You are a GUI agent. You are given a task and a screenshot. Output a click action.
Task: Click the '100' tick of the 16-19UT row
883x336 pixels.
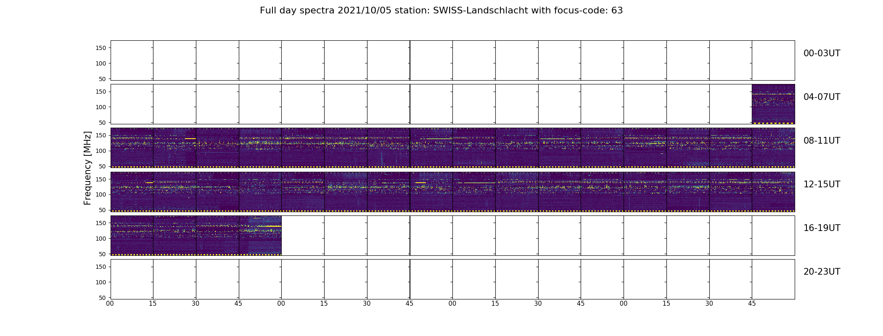point(101,239)
